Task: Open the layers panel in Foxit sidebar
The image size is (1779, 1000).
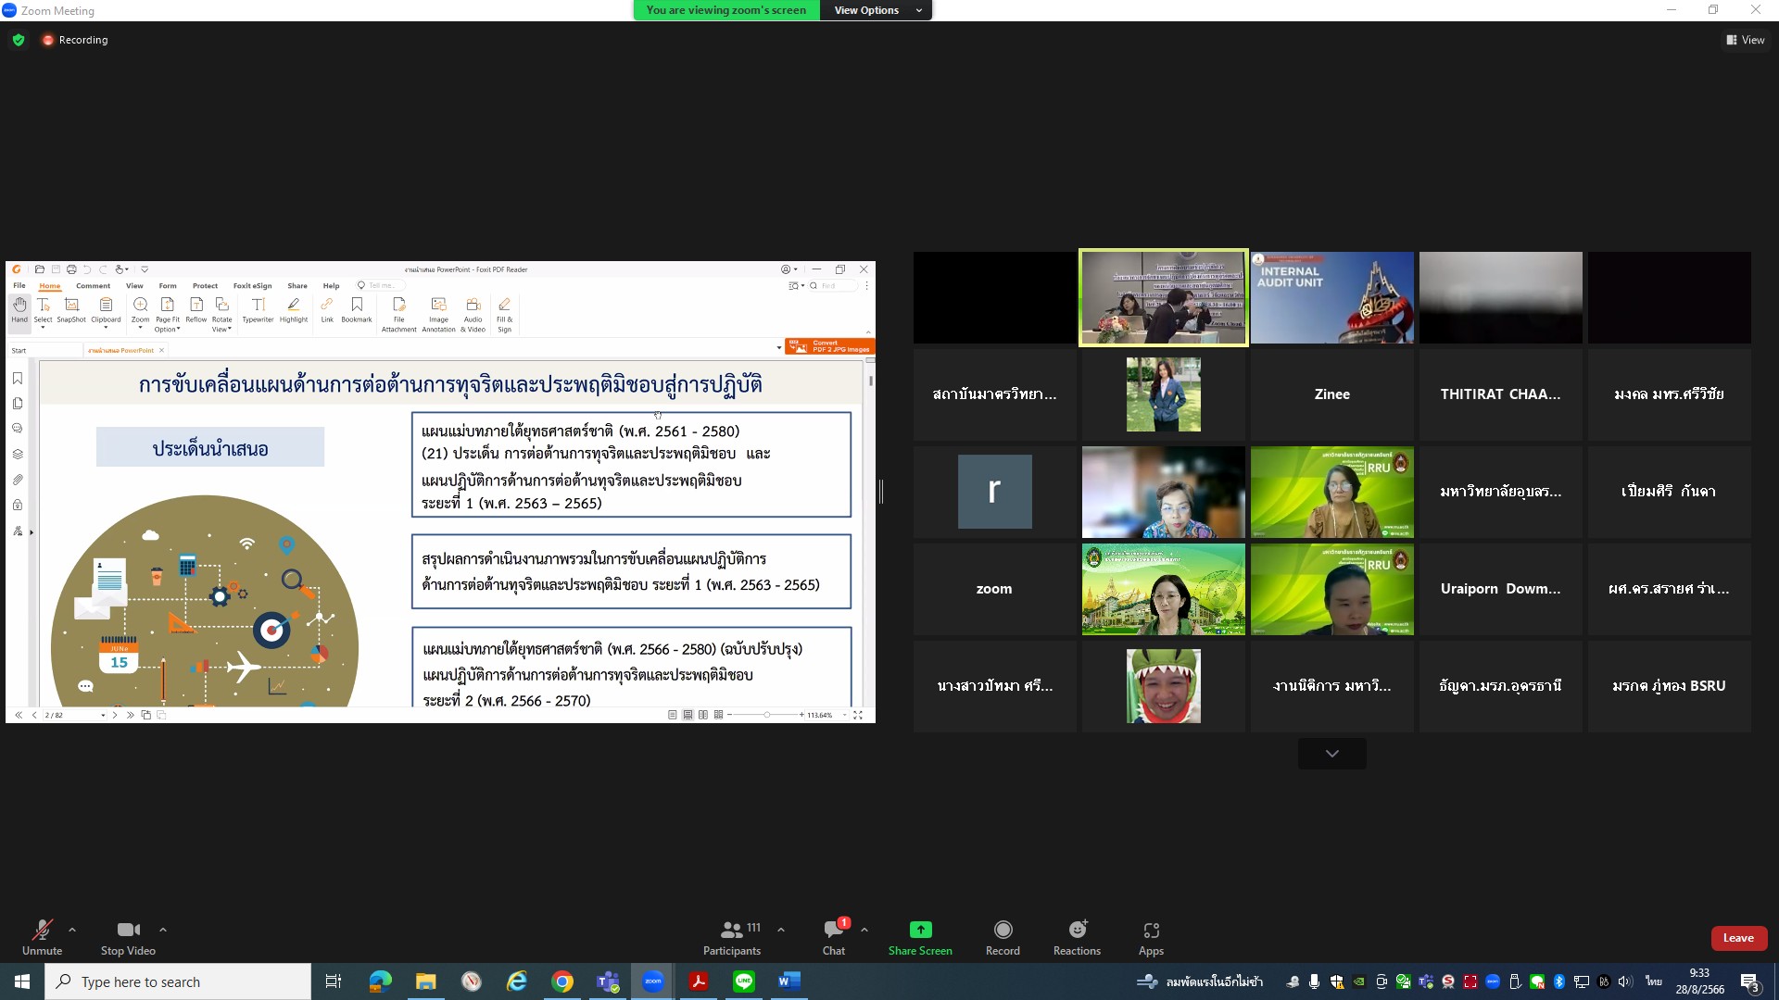Action: pyautogui.click(x=18, y=455)
